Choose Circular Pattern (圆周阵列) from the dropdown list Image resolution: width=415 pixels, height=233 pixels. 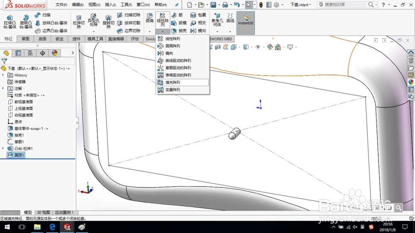click(183, 46)
